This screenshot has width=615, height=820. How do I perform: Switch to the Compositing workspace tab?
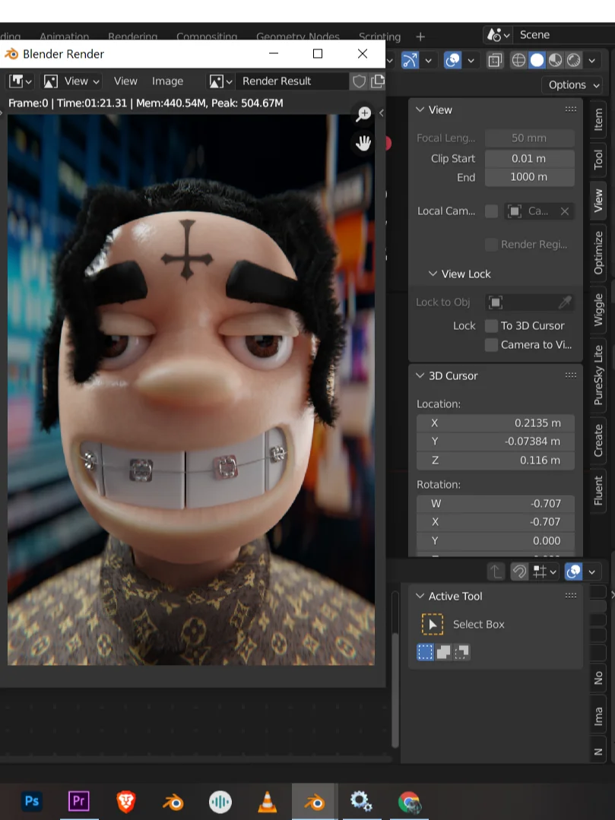coord(207,36)
